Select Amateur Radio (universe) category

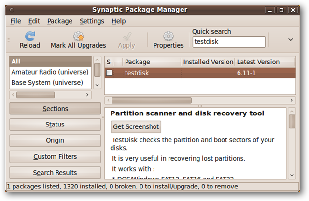[50, 72]
